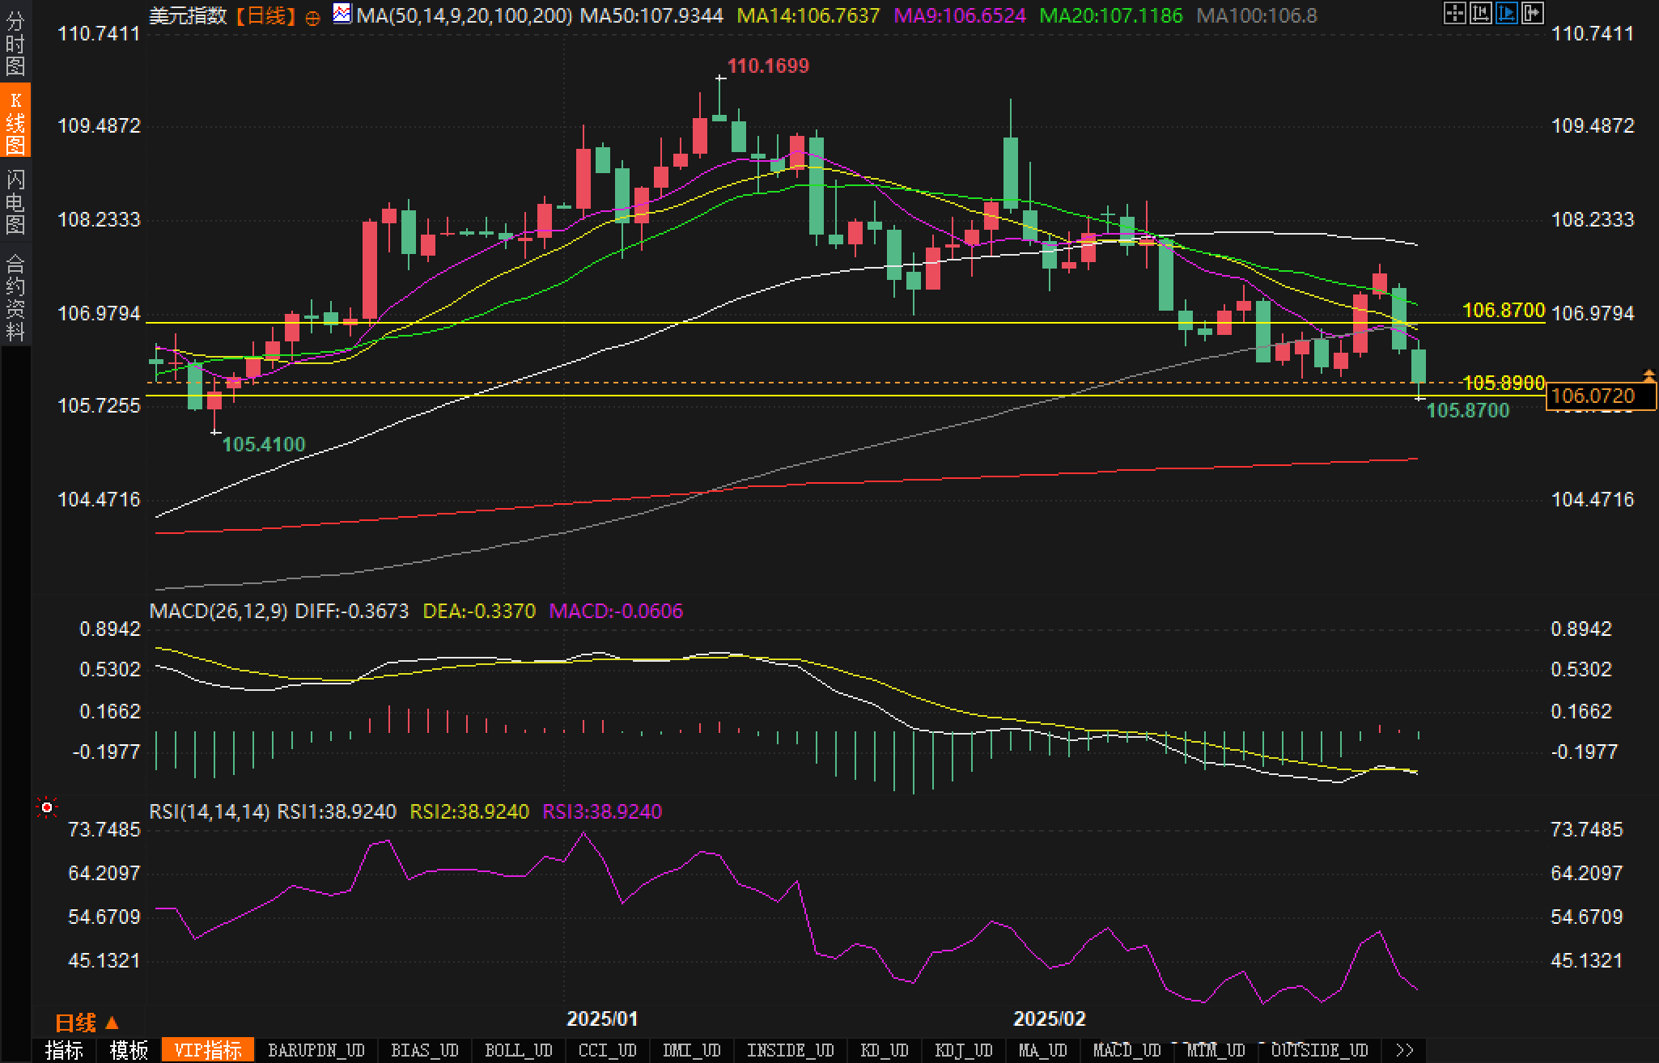
Task: Apply the BOLL_UD indicator
Action: [x=518, y=1050]
